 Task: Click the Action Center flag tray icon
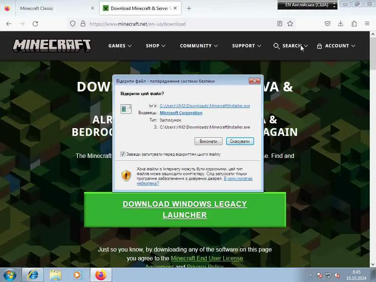[x=319, y=275]
